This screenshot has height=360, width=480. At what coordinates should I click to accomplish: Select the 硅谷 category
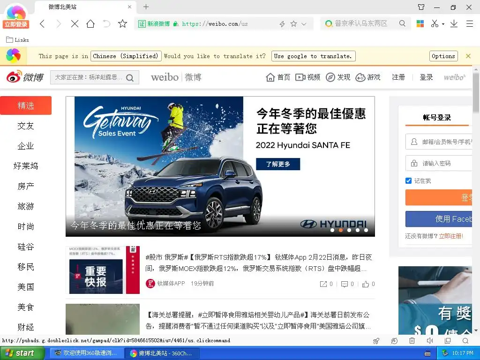coord(26,247)
